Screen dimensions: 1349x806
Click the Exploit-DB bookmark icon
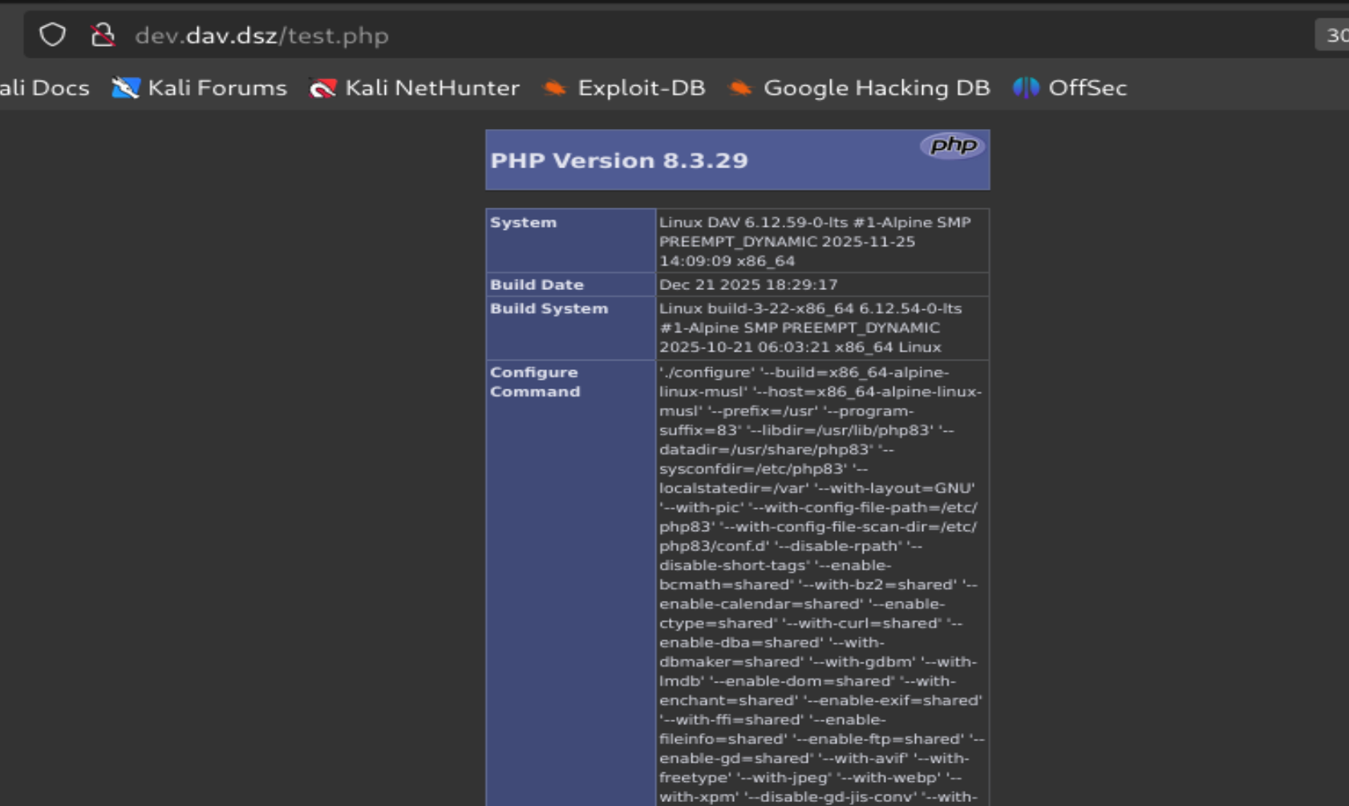[554, 88]
